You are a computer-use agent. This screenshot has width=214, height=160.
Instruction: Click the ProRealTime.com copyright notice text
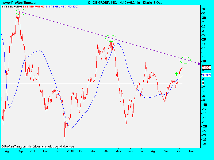tap(14, 146)
